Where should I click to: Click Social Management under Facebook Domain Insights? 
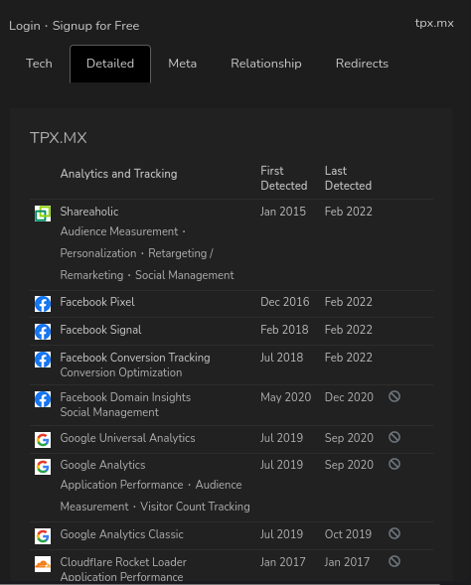[x=109, y=412]
